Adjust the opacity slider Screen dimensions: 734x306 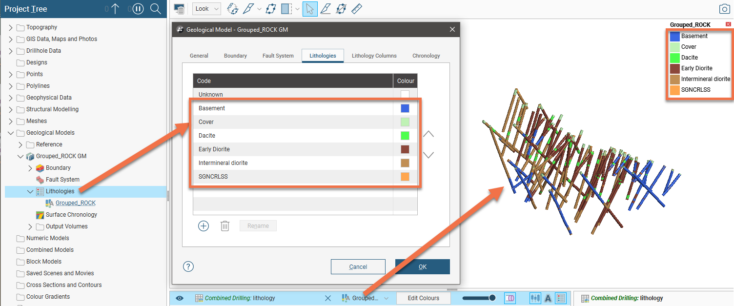(x=479, y=298)
